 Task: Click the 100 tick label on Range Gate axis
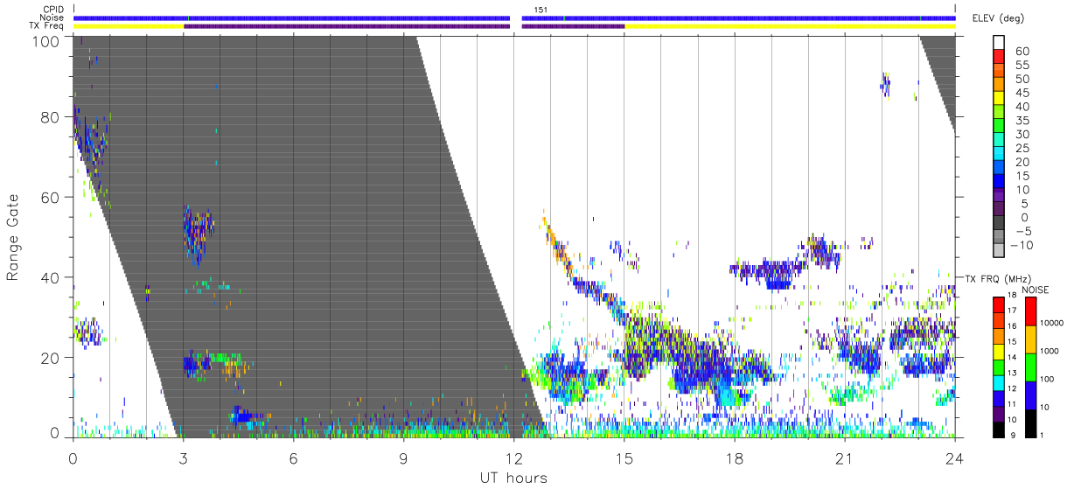pos(46,39)
